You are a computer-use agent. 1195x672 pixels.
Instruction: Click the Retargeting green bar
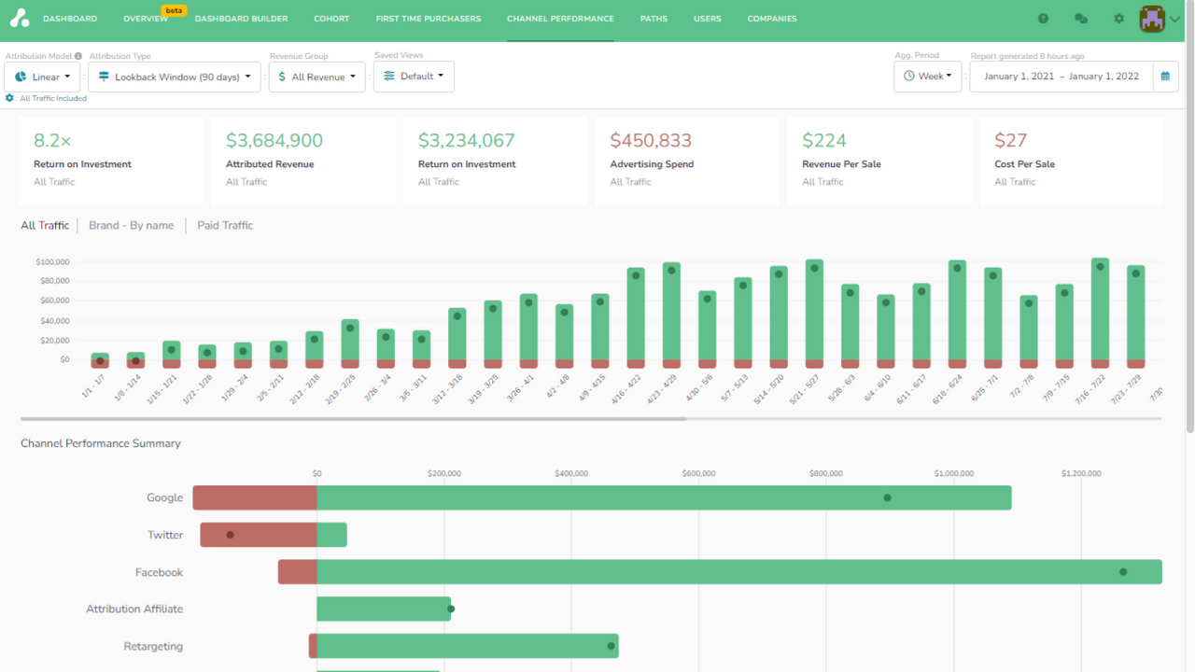pyautogui.click(x=468, y=646)
